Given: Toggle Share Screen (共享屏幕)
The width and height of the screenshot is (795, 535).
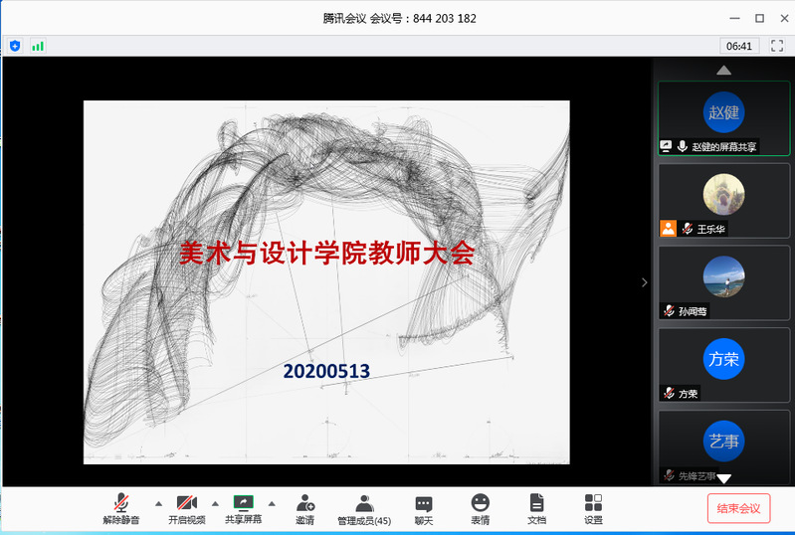Looking at the screenshot, I should point(243,508).
